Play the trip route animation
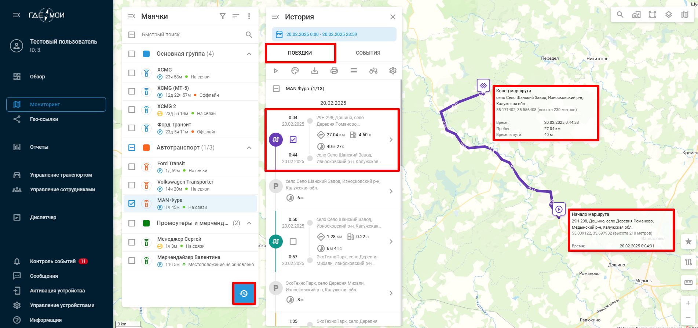Image resolution: width=698 pixels, height=328 pixels. point(276,71)
